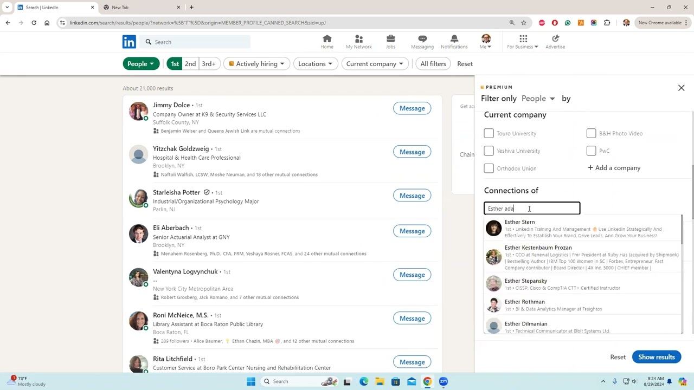Toggle 2nd degree connections filter
This screenshot has width=694, height=390.
(190, 64)
